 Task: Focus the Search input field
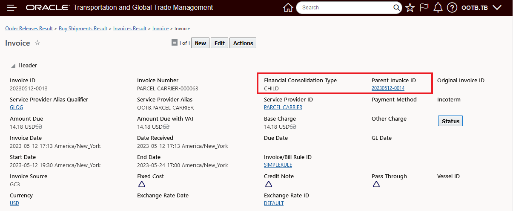(x=345, y=8)
